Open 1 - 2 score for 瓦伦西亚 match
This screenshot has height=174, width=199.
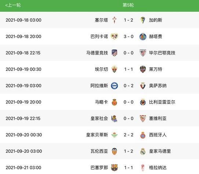tap(129, 151)
